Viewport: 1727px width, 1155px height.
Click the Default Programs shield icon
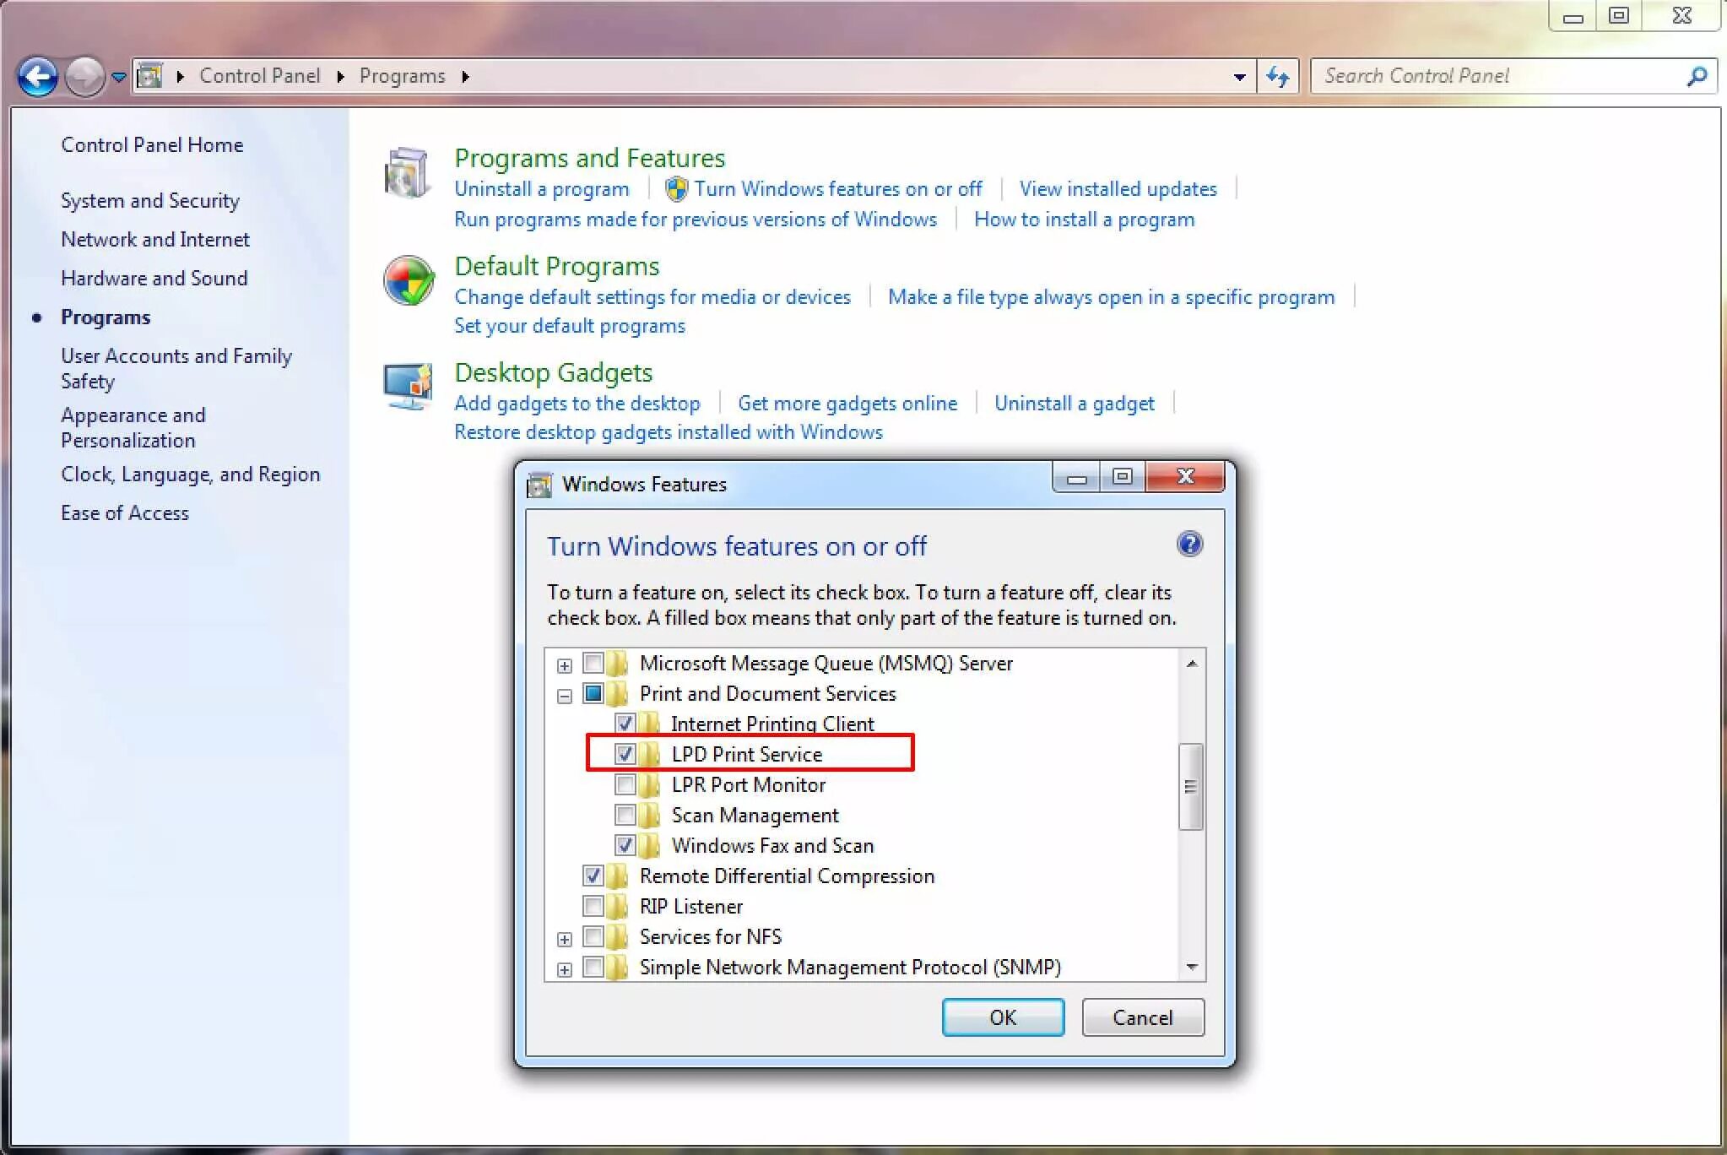tap(409, 281)
